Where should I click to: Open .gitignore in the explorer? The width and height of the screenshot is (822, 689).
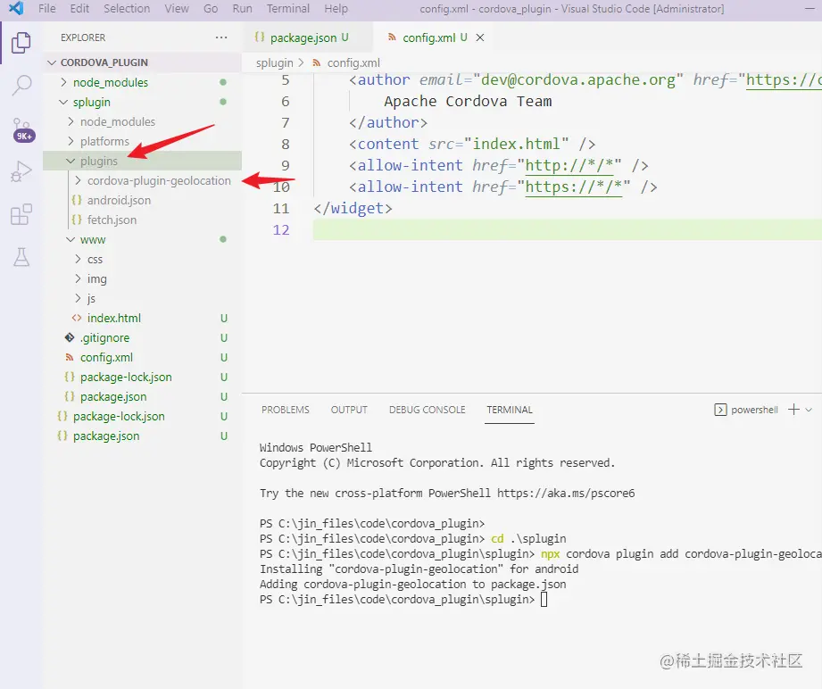(x=143, y=337)
